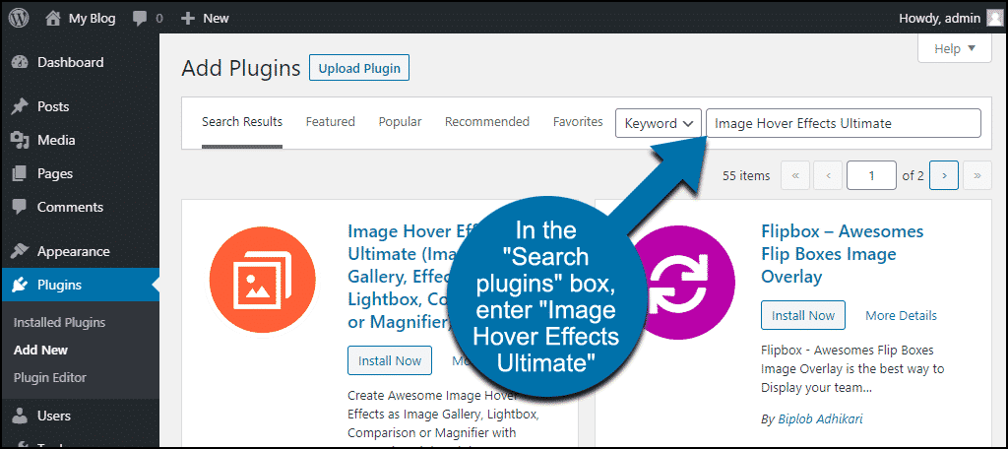This screenshot has width=1008, height=449.
Task: Switch to the Recommended tab
Action: pos(487,121)
